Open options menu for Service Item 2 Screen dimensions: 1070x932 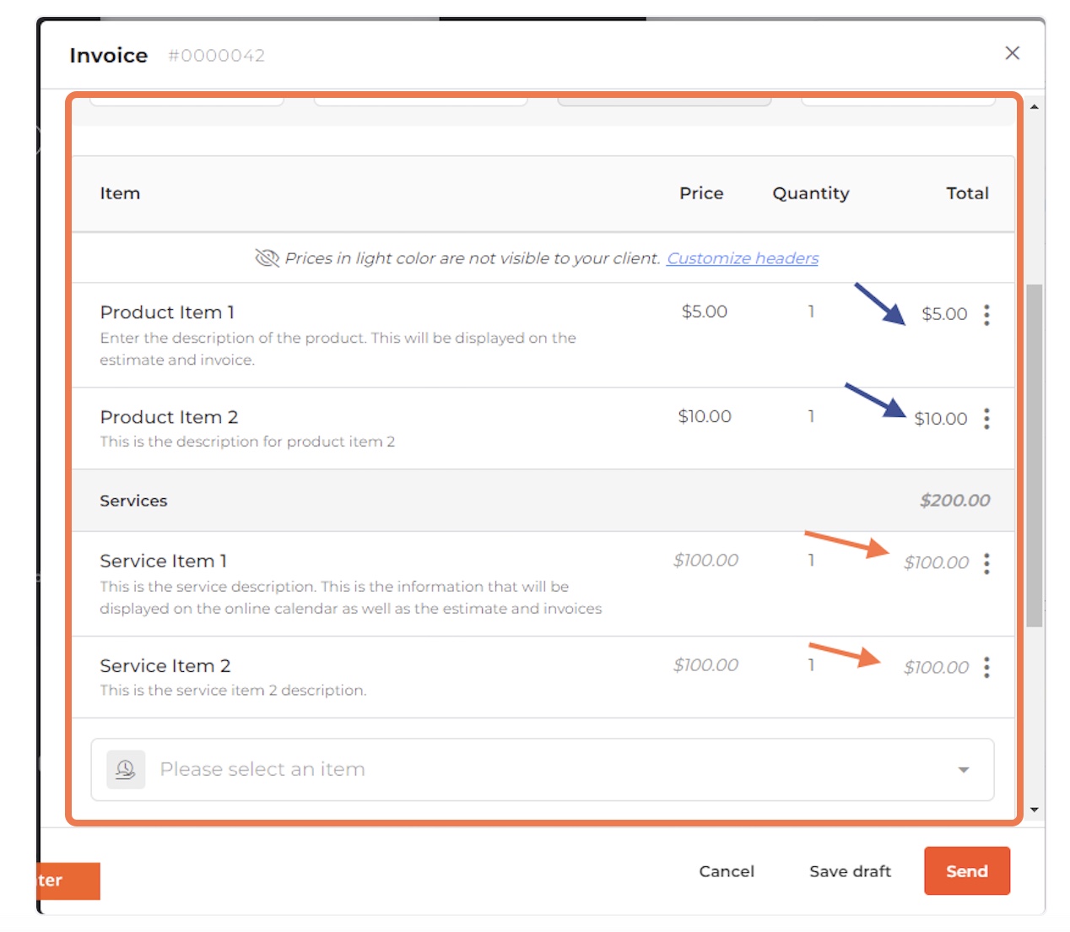986,668
